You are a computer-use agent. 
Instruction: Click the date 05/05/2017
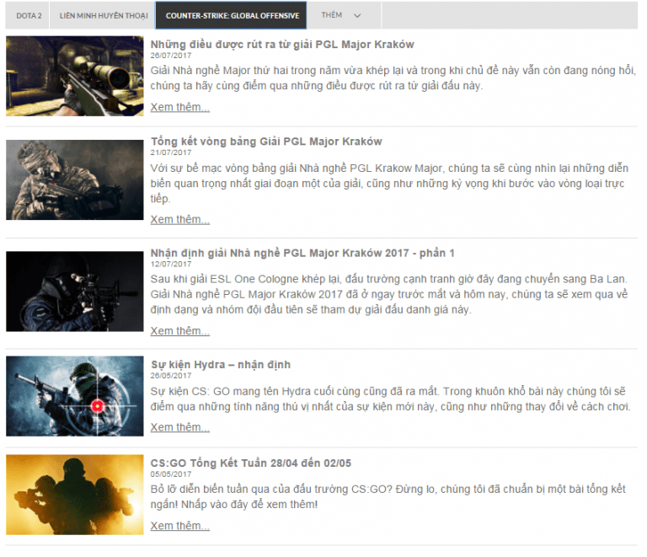(x=171, y=474)
